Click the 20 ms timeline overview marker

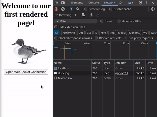68,43
